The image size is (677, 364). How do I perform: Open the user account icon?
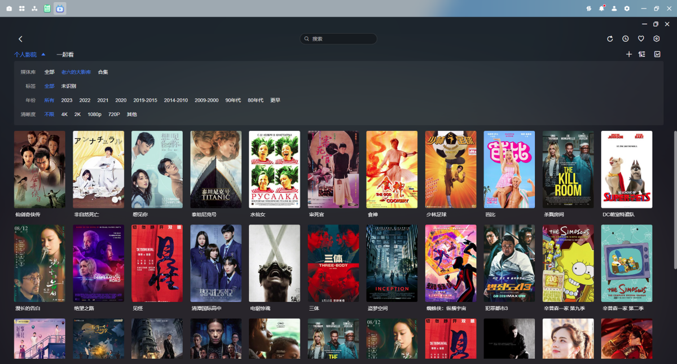pos(614,8)
